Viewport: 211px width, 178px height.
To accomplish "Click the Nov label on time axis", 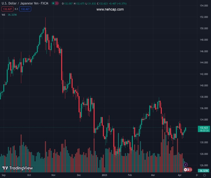I will 53,175.
